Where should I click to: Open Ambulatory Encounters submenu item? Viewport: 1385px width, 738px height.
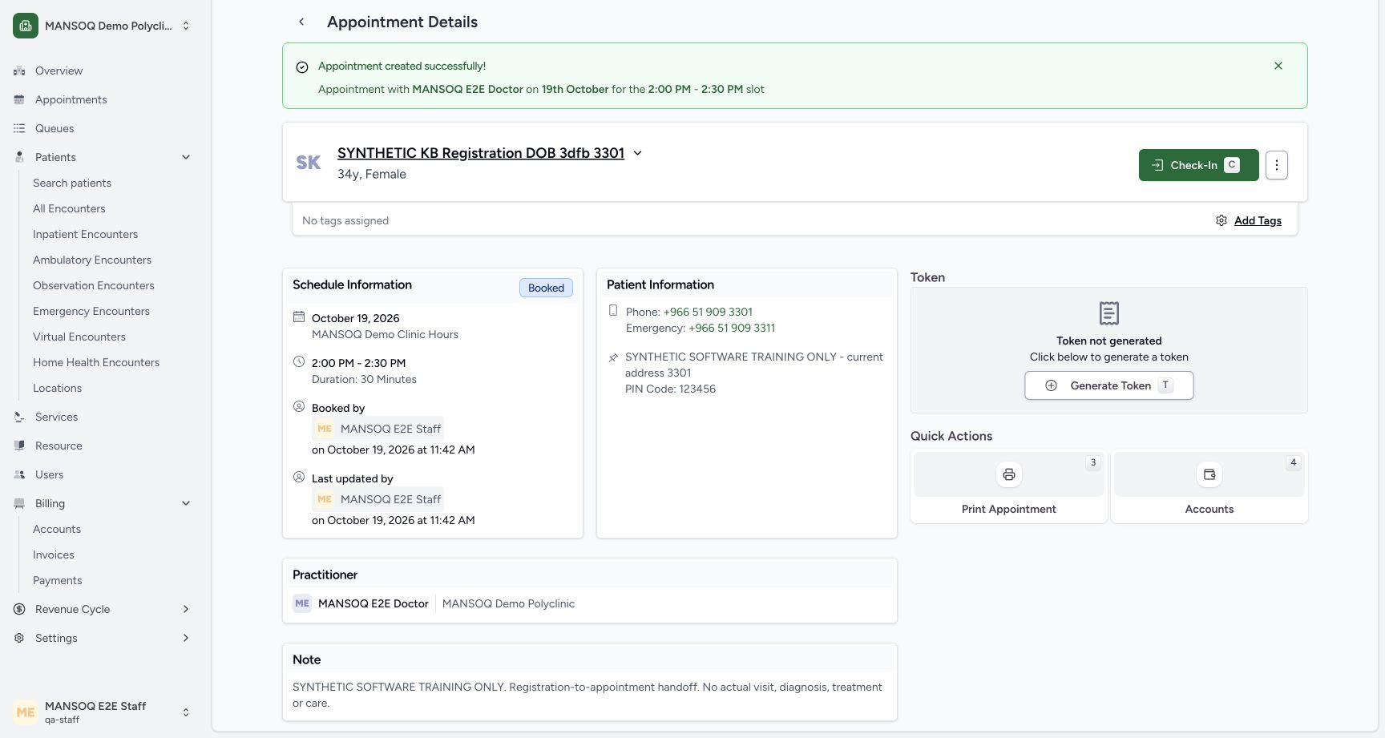click(92, 260)
